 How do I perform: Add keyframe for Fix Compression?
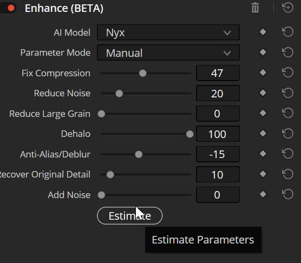coord(263,73)
